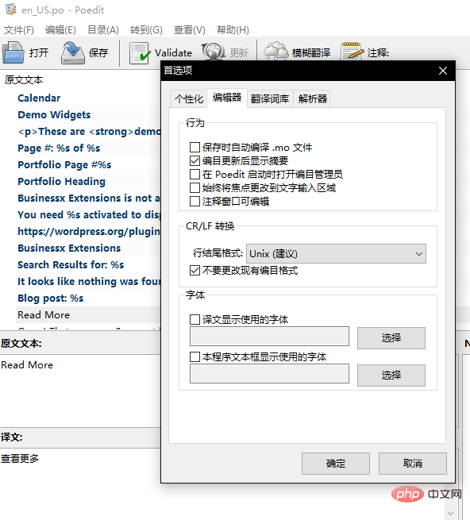Click 保存 label in the toolbar
Image resolution: width=470 pixels, height=520 pixels.
98,52
